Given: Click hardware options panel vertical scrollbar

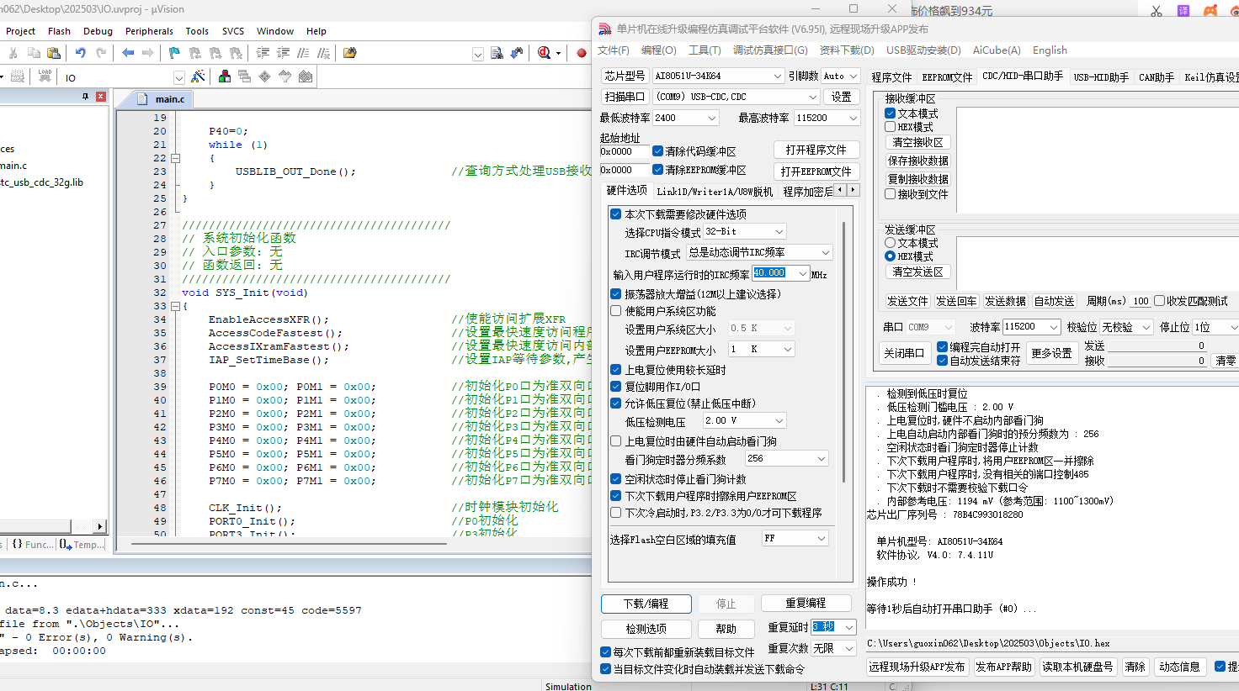Looking at the screenshot, I should pos(844,353).
